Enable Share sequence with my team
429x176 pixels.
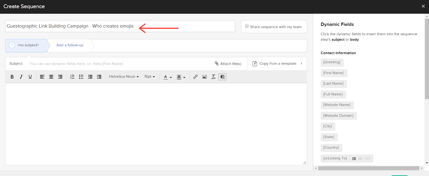click(247, 26)
